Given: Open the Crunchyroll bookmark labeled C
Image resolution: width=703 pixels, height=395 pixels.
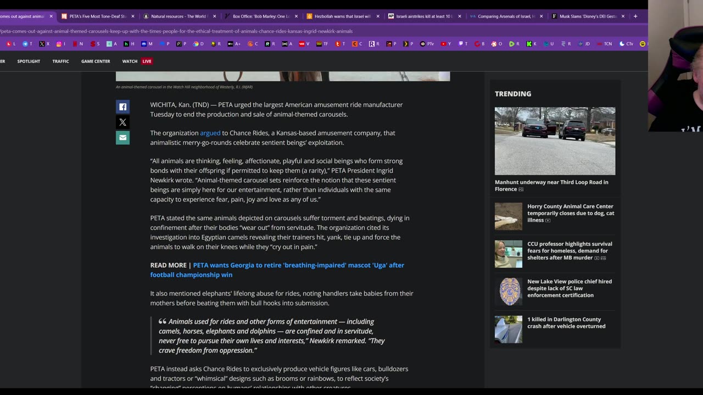Looking at the screenshot, I should (253, 44).
